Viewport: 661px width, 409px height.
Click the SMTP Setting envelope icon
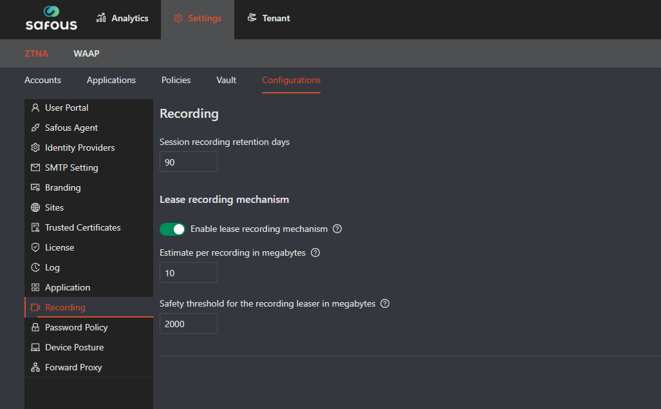(35, 168)
